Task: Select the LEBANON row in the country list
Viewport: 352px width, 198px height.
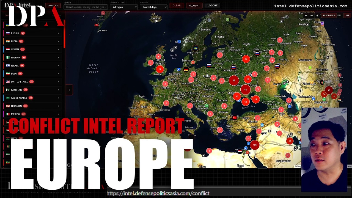Action: tap(32, 106)
